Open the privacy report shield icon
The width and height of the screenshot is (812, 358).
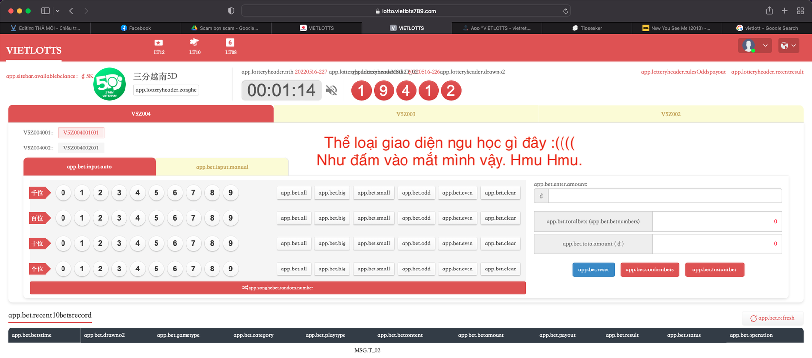(231, 11)
